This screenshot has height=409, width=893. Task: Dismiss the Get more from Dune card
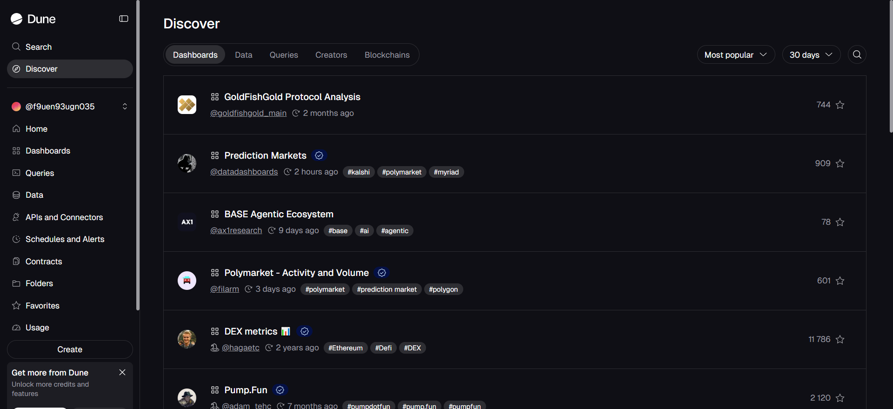[x=122, y=372]
